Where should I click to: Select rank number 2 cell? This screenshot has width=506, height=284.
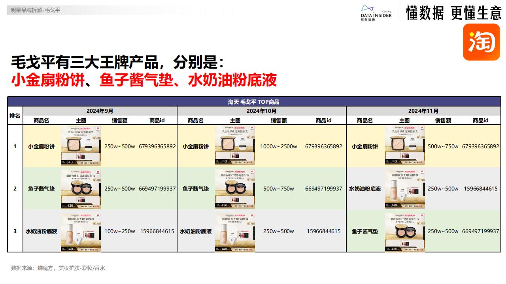coord(15,189)
